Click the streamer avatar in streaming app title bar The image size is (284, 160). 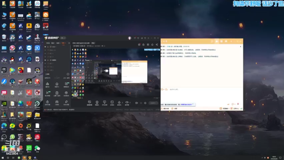point(130,38)
